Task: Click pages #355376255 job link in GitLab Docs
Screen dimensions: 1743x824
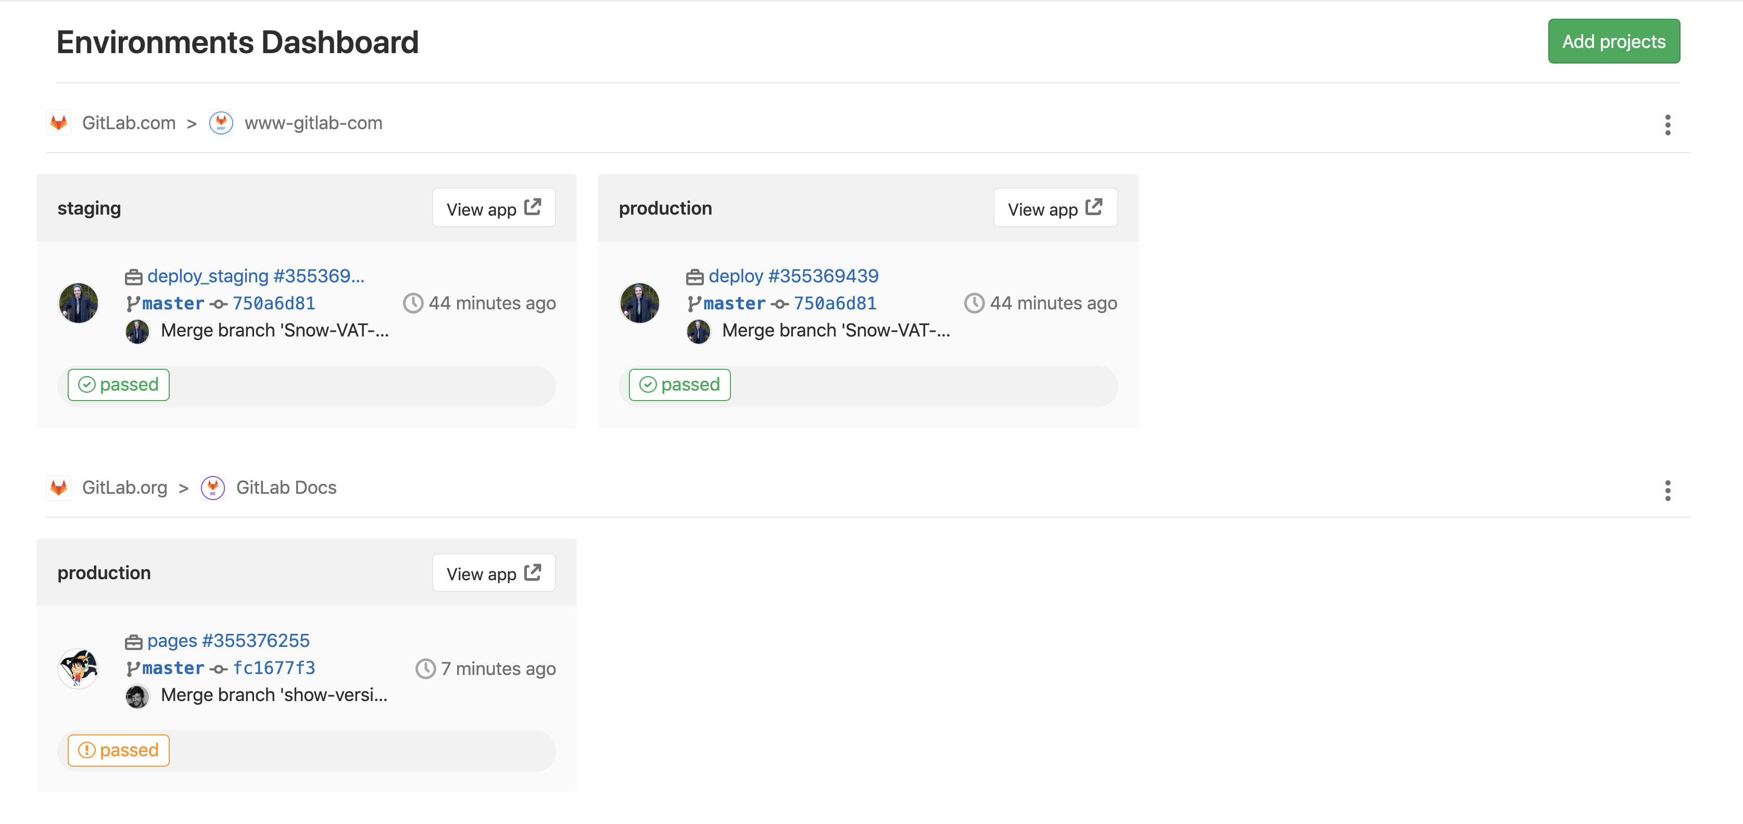Action: coord(229,640)
